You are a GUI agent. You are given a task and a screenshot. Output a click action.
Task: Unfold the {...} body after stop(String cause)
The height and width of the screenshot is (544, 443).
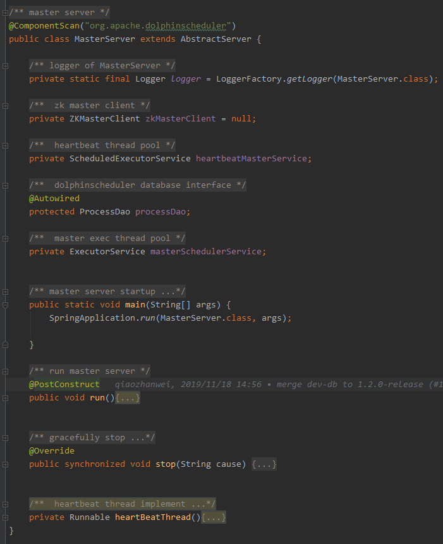264,464
